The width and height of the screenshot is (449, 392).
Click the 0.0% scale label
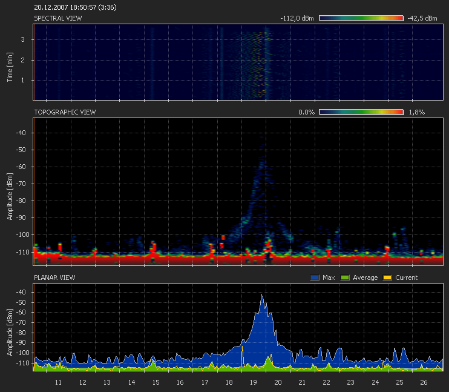pos(306,112)
